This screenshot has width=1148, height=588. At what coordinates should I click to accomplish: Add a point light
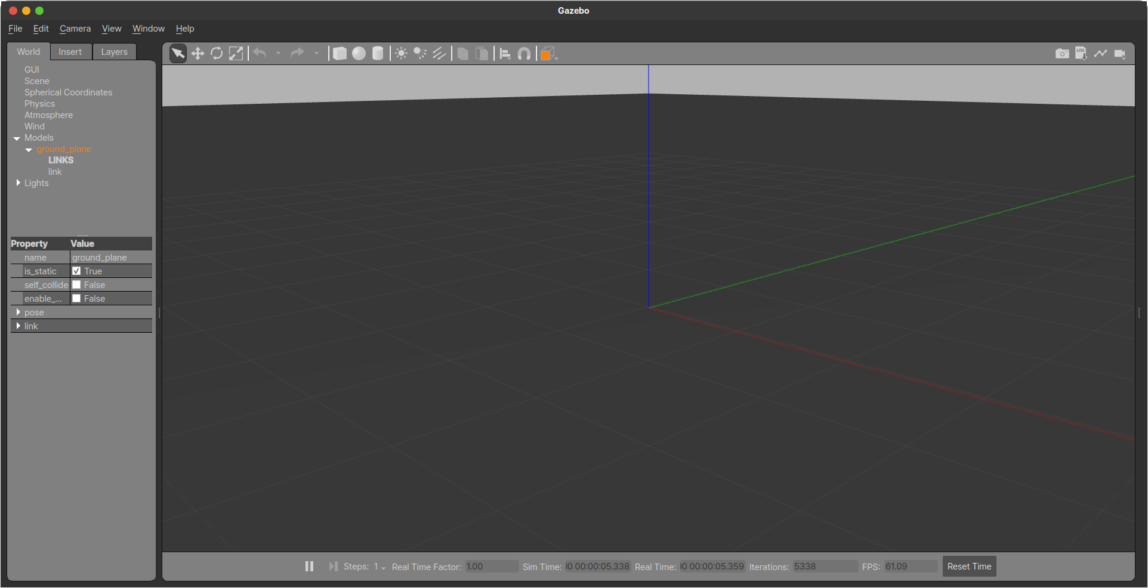tap(402, 54)
